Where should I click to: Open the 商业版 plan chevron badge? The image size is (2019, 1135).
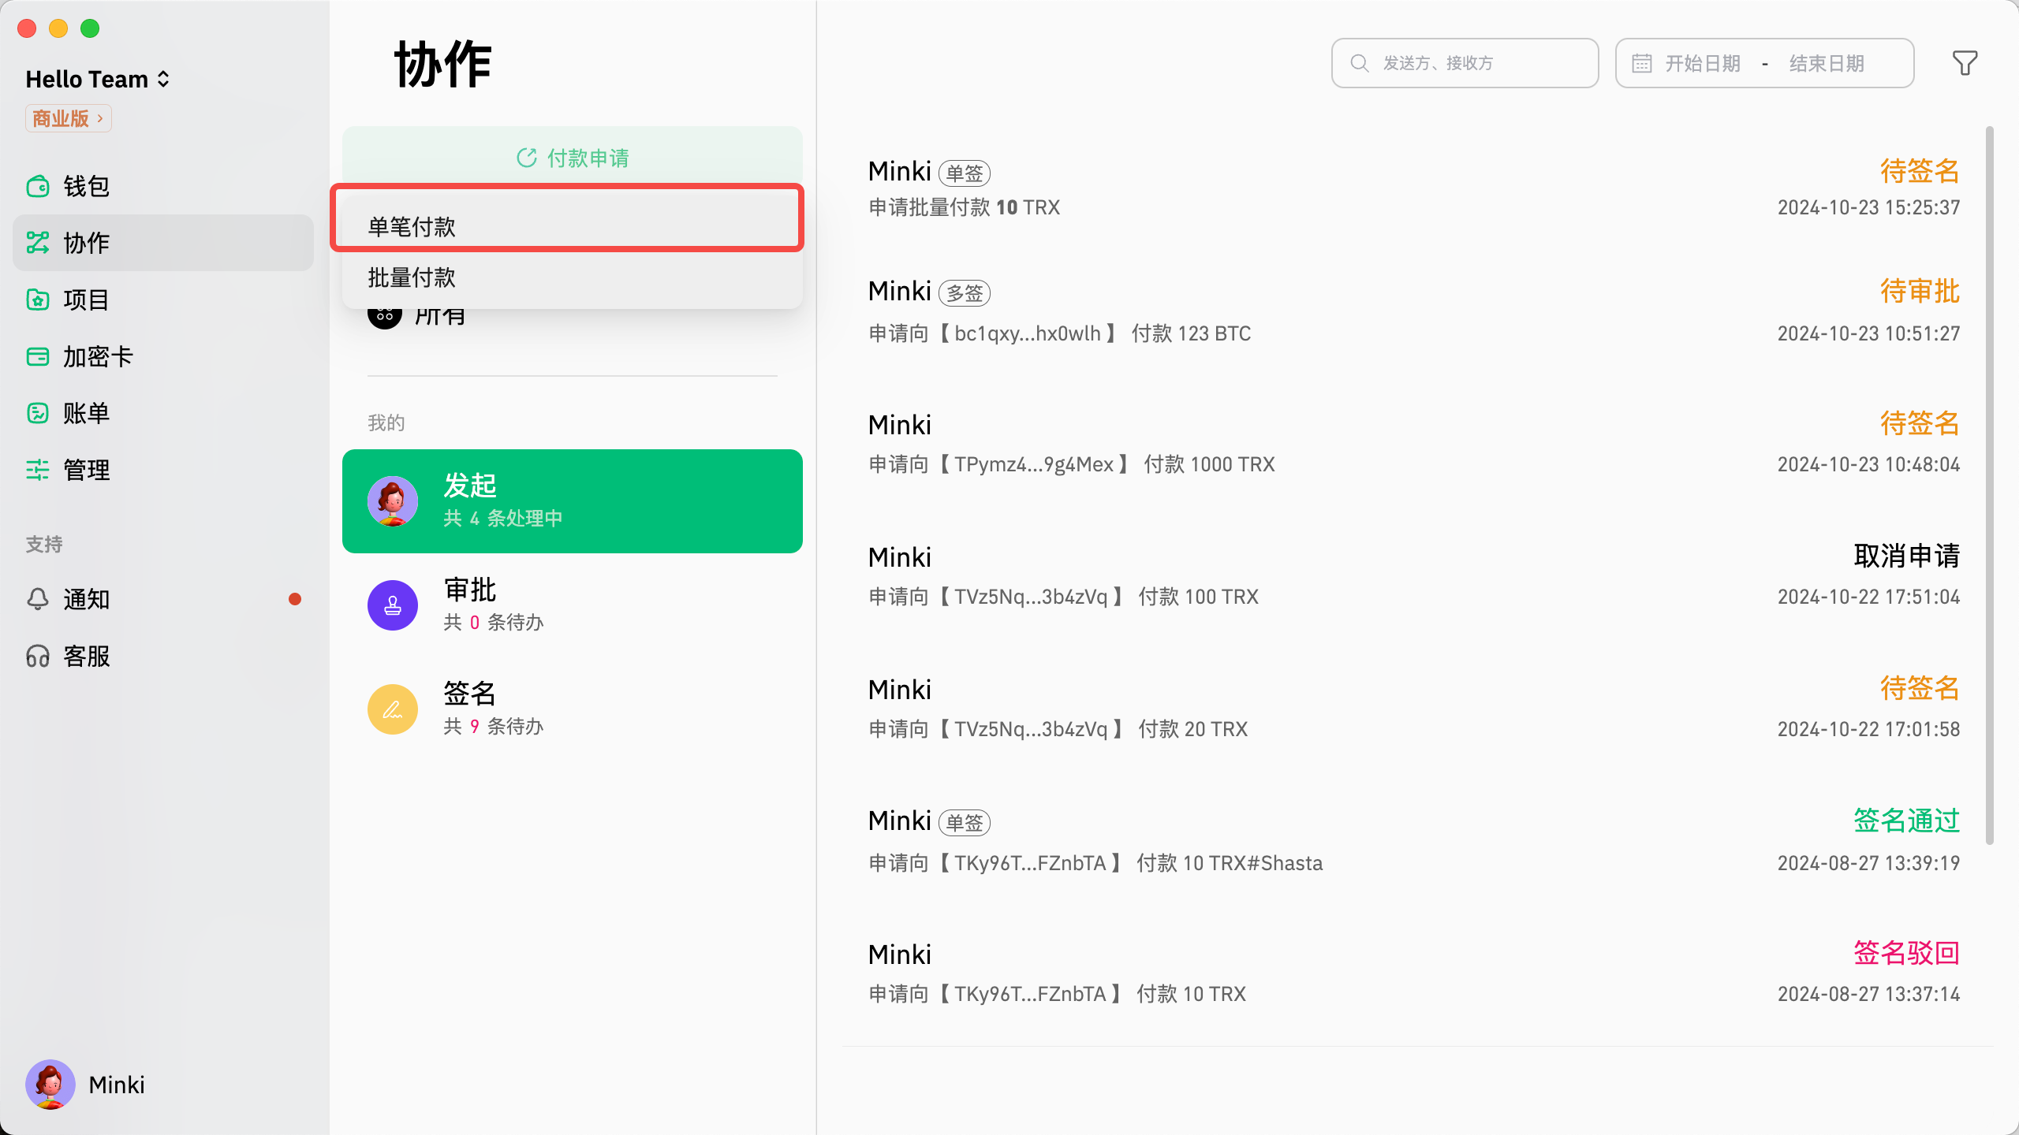coord(69,118)
